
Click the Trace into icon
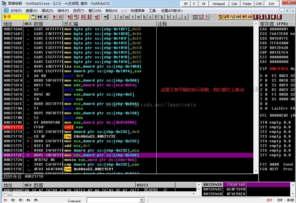(x=83, y=17)
